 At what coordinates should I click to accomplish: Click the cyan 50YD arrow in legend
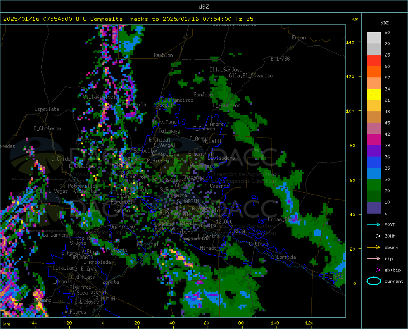coord(374,224)
